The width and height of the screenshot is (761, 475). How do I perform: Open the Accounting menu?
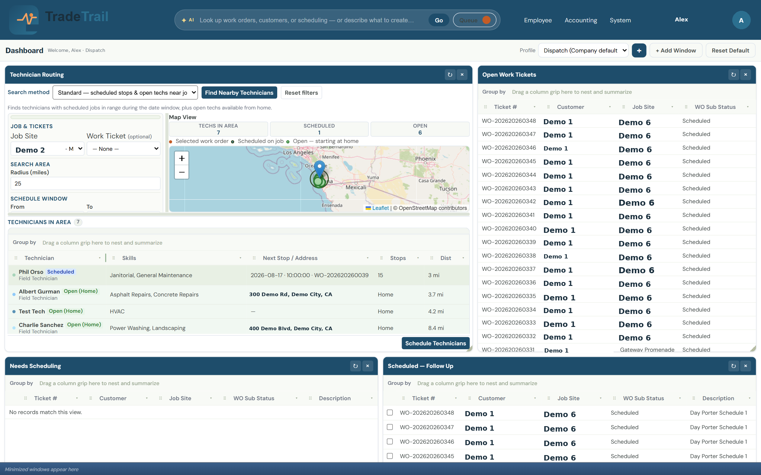tap(581, 20)
